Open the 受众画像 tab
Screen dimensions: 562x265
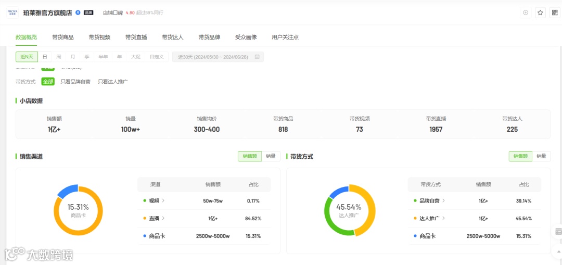click(x=246, y=37)
